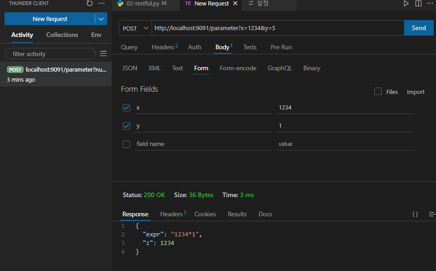Split the editor with the layout icon
The image size is (436, 271).
click(x=418, y=3)
